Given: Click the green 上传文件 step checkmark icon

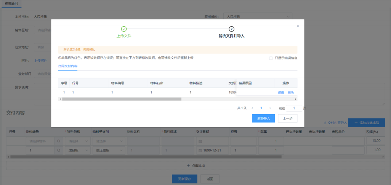Looking at the screenshot, I should pyautogui.click(x=124, y=29).
